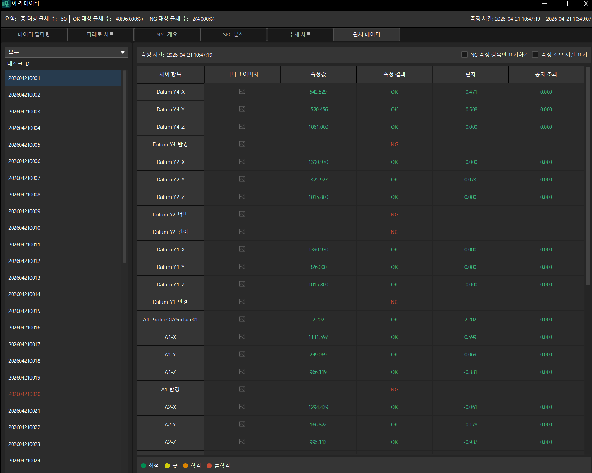The width and height of the screenshot is (592, 473).
Task: Click the Datum Y2-길이 control item
Action: pyautogui.click(x=170, y=232)
